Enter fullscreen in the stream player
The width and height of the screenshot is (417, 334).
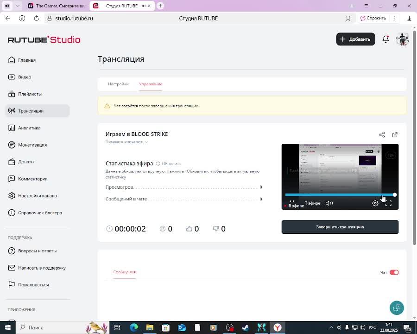pos(388,203)
